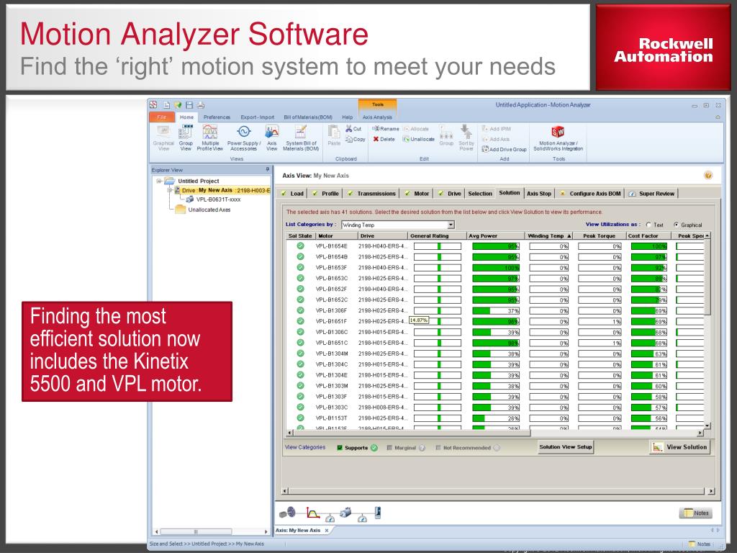Image resolution: width=737 pixels, height=553 pixels.
Task: Collapse the ribbon with the chevron
Action: pyautogui.click(x=718, y=117)
